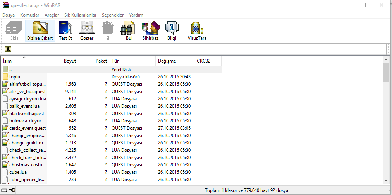Click the file list scroll down arrow
Viewport: 392px width, 195px height.
click(x=386, y=180)
